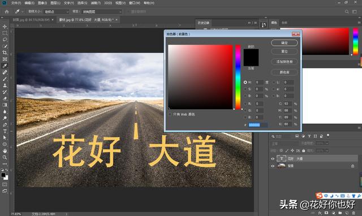The width and height of the screenshot is (362, 216).
Task: Click the foreground color swatch in toolbar
Action: [x=3, y=175]
